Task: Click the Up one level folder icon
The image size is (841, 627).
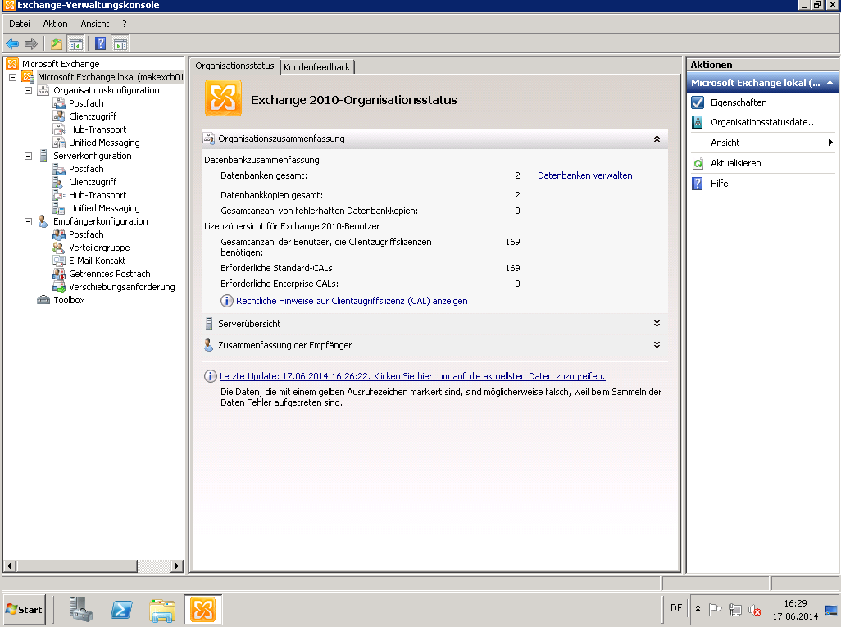Action: tap(57, 43)
